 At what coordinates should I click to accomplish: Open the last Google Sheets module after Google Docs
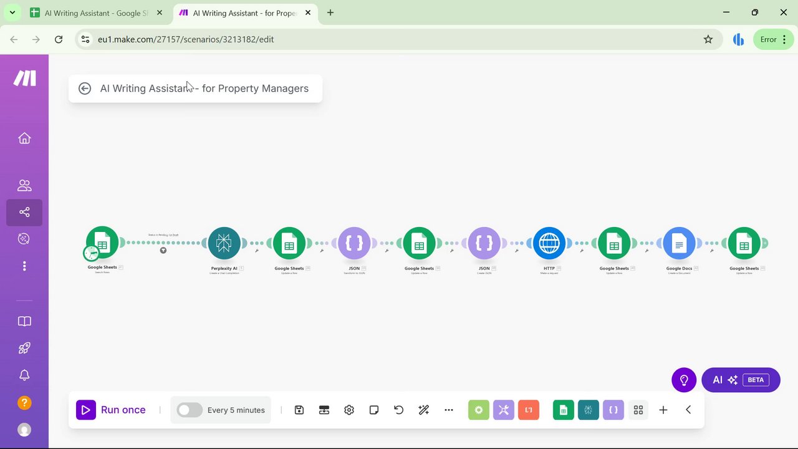pyautogui.click(x=744, y=243)
